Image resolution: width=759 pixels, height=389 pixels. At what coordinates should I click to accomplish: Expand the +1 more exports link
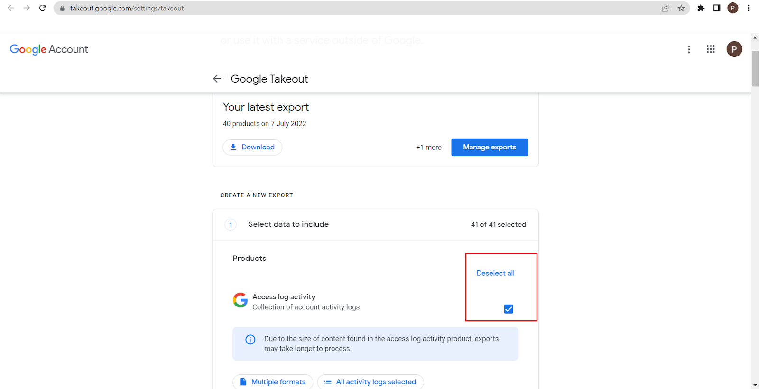coord(428,148)
